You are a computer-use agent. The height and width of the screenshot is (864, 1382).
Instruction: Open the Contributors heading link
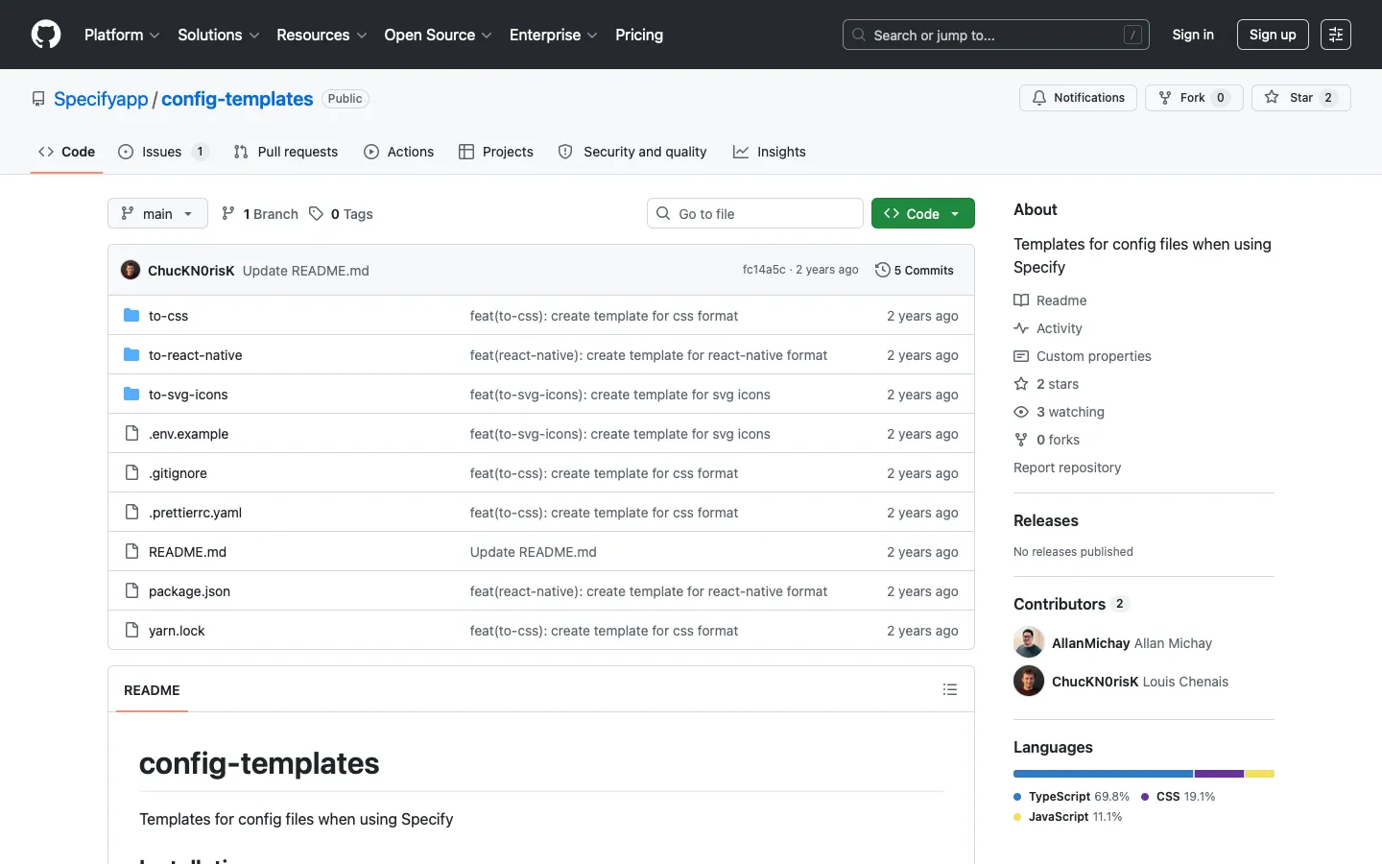(1071, 604)
